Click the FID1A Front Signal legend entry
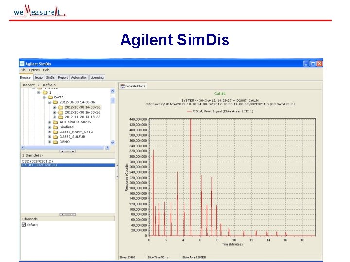 [x=220, y=111]
